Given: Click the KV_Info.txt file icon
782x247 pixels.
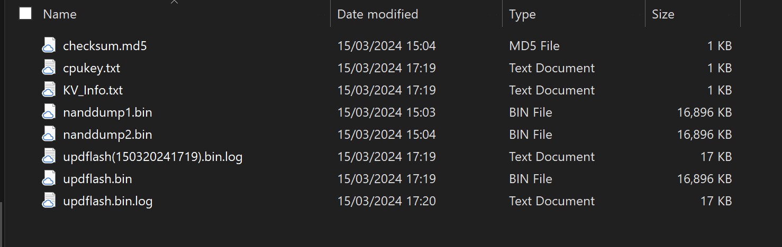Looking at the screenshot, I should pyautogui.click(x=49, y=90).
